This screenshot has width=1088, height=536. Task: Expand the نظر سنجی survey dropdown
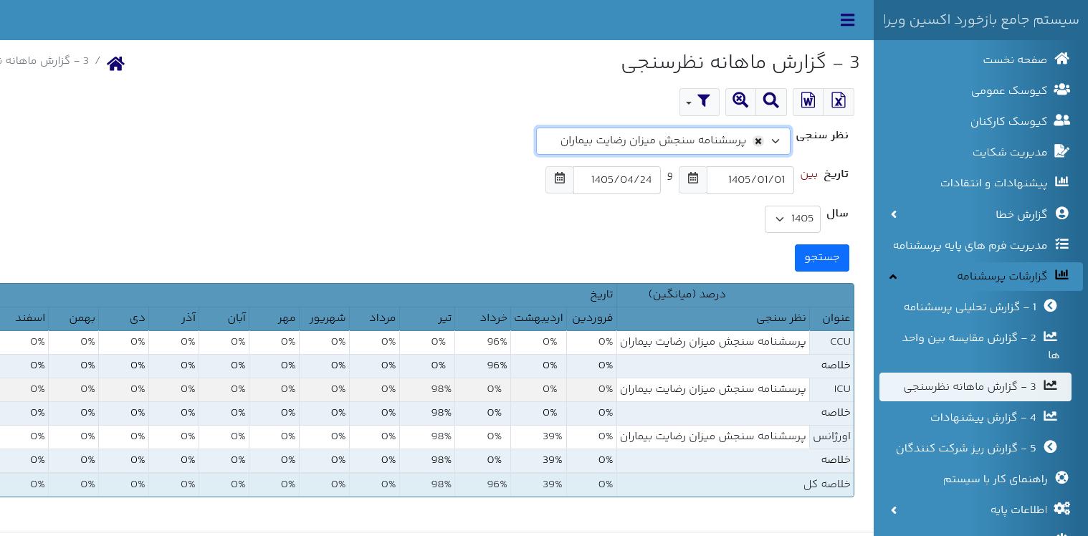(x=776, y=141)
